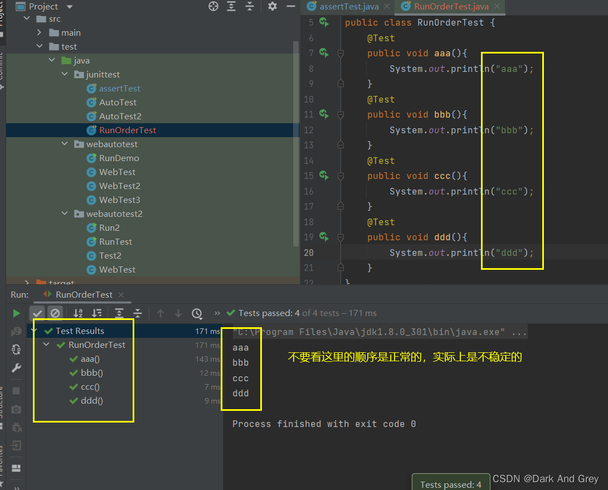Expand the main folder in project tree
The width and height of the screenshot is (608, 490).
[x=40, y=33]
